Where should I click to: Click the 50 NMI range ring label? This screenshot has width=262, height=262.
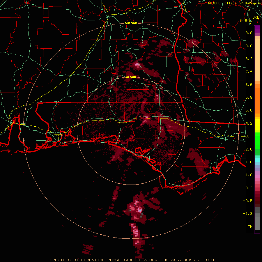tap(131, 77)
